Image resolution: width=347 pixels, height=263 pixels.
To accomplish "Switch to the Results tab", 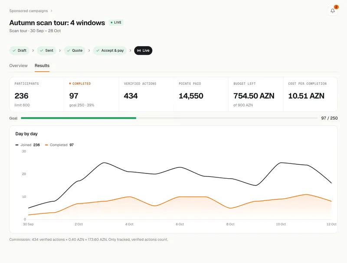I will tap(42, 66).
